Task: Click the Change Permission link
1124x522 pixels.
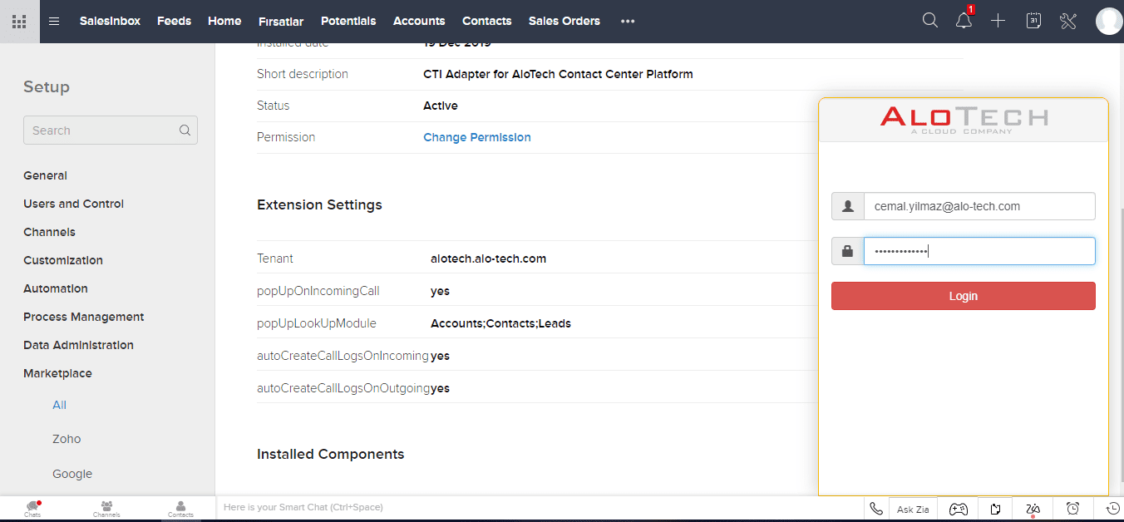Action: (x=476, y=137)
